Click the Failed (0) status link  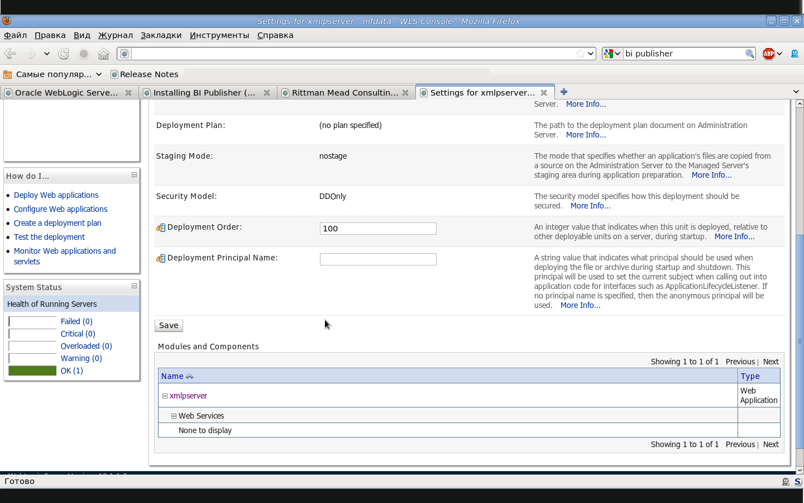[x=76, y=321]
